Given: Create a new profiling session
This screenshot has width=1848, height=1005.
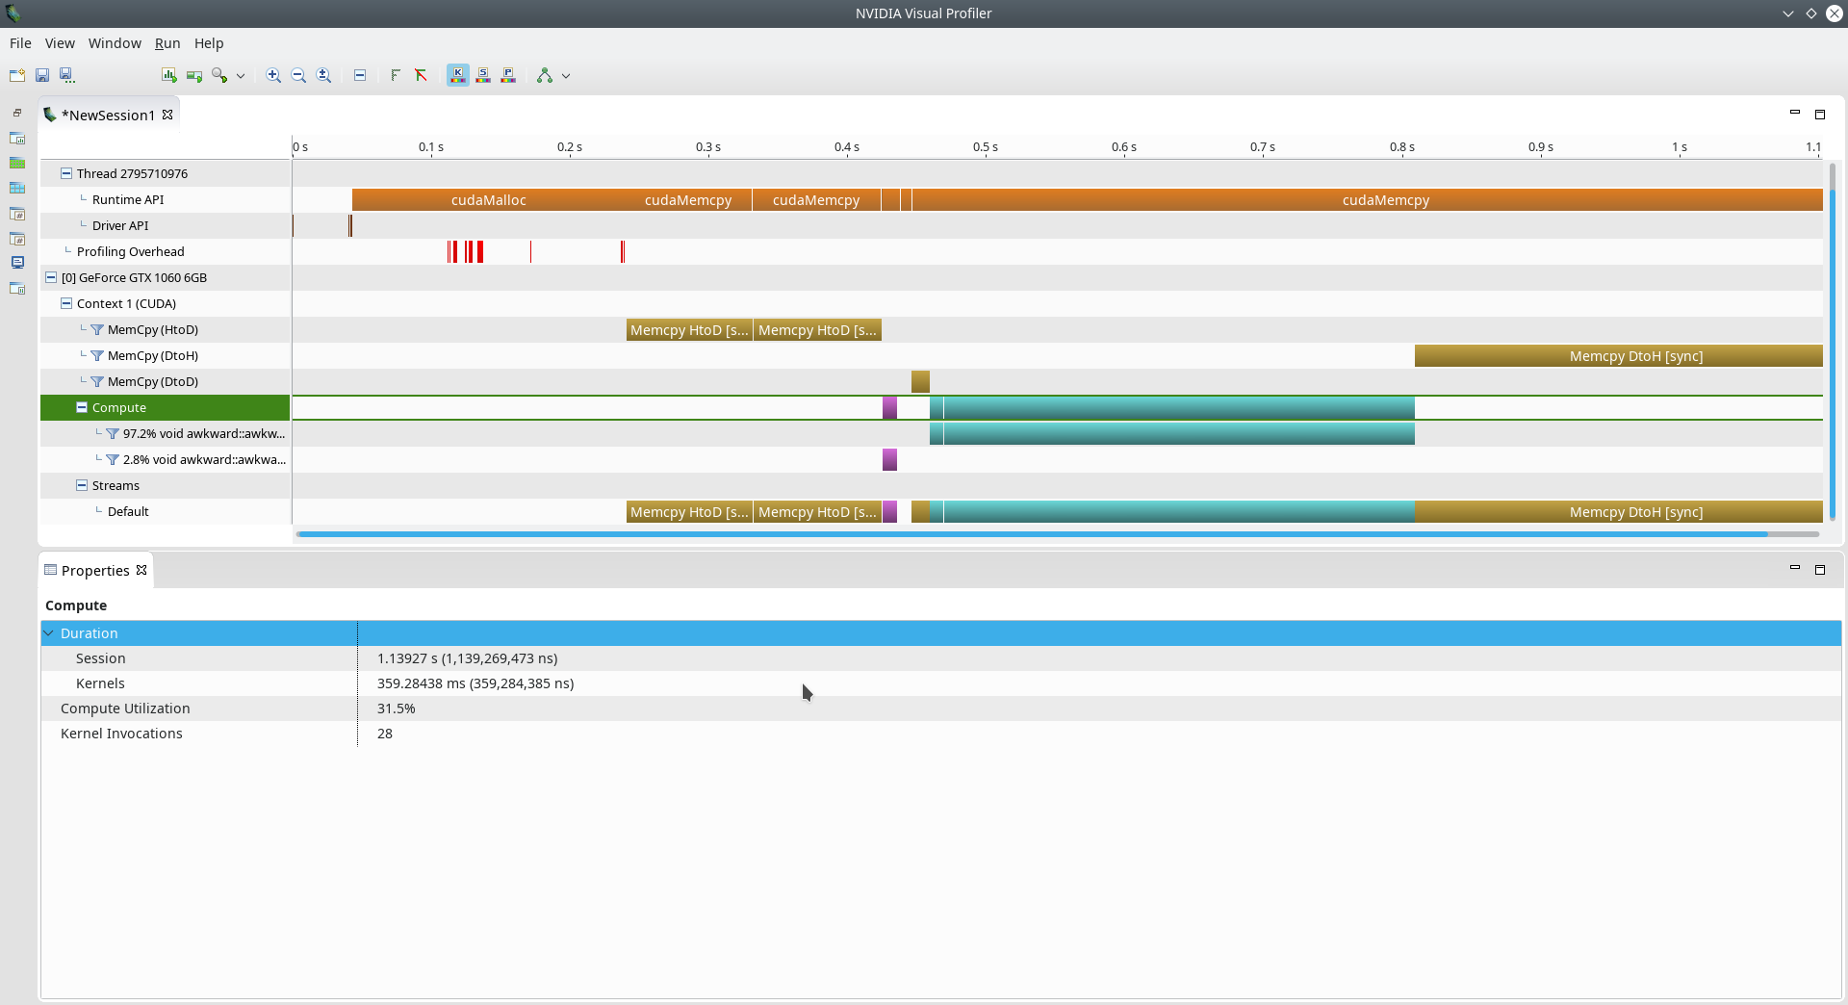Looking at the screenshot, I should (17, 75).
